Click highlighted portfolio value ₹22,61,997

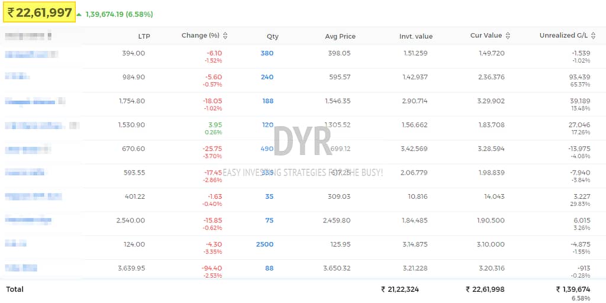pyautogui.click(x=40, y=12)
